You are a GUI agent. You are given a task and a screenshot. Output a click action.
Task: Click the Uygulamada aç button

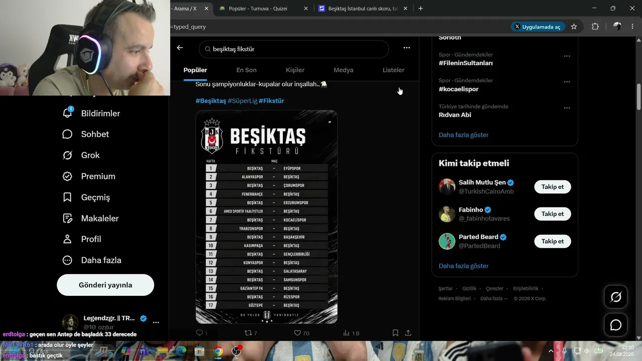[538, 27]
